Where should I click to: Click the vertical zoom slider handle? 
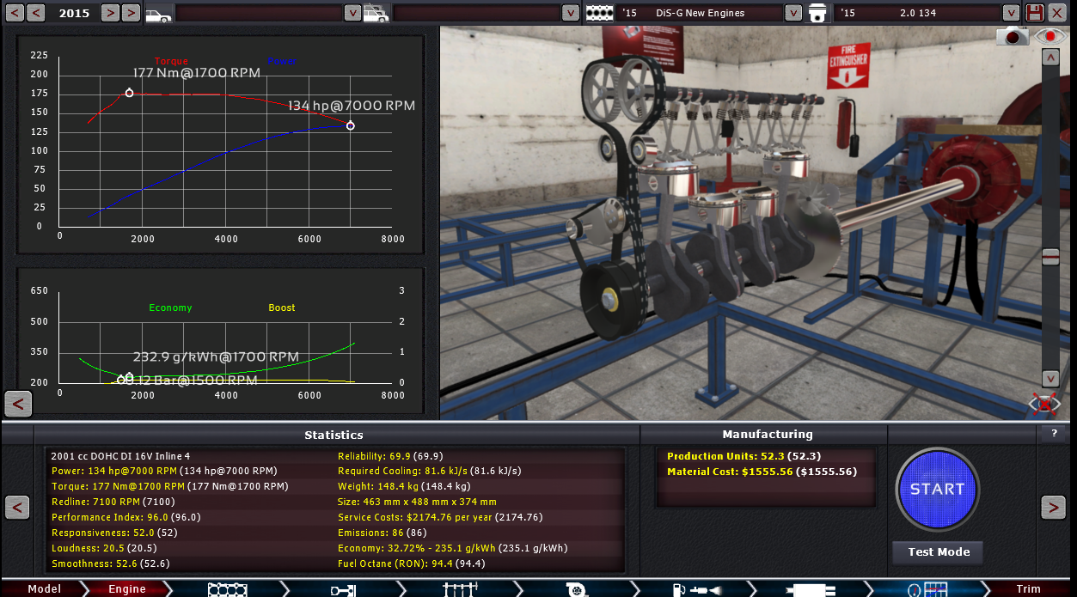[1050, 257]
